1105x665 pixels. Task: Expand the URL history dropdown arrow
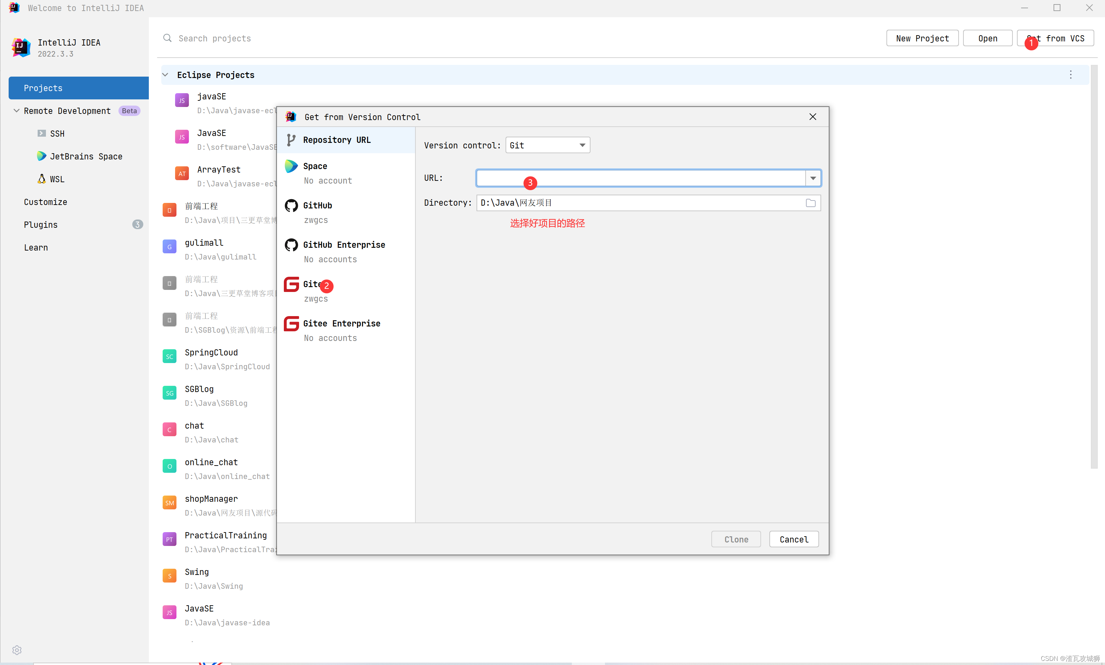[x=813, y=178]
